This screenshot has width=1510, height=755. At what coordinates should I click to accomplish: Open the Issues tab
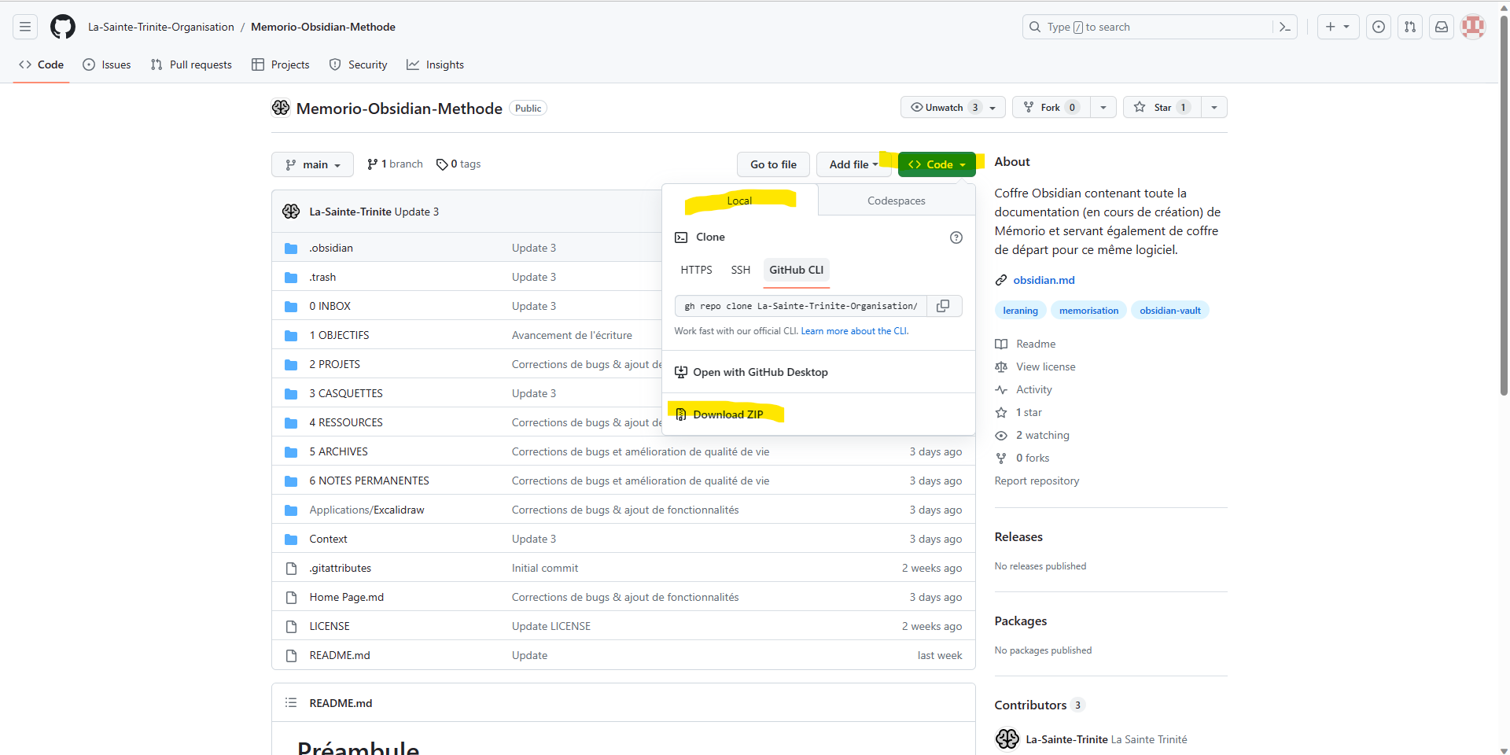(x=107, y=64)
